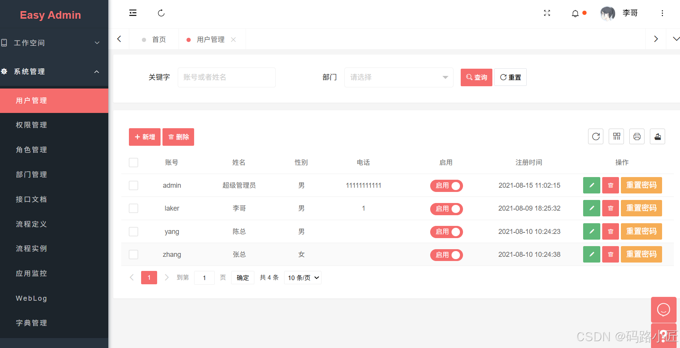Check the checkbox on the laker row
680x348 pixels.
coord(133,208)
